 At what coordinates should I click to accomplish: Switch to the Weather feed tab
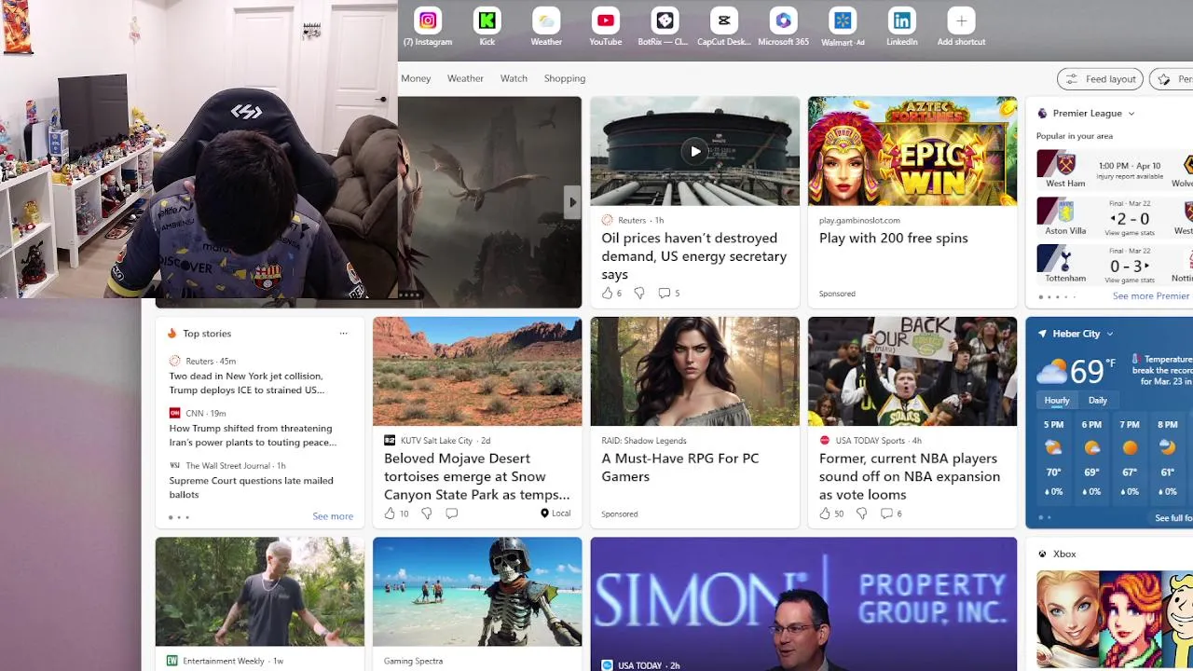click(x=465, y=78)
